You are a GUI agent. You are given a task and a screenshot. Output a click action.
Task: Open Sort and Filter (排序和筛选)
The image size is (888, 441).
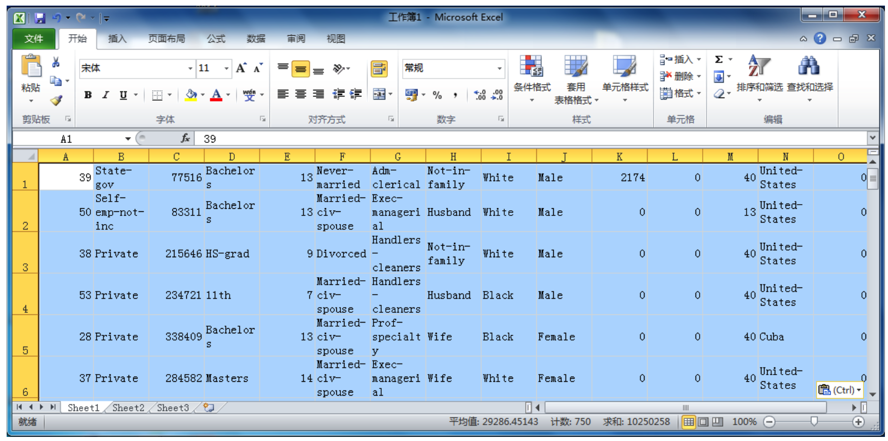pos(759,79)
